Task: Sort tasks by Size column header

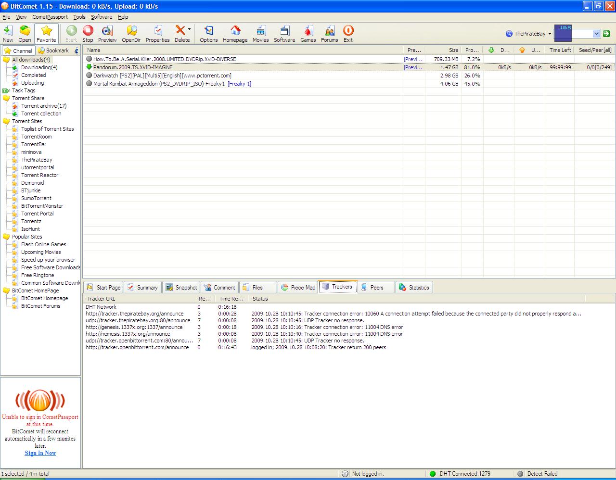Action: pyautogui.click(x=443, y=50)
